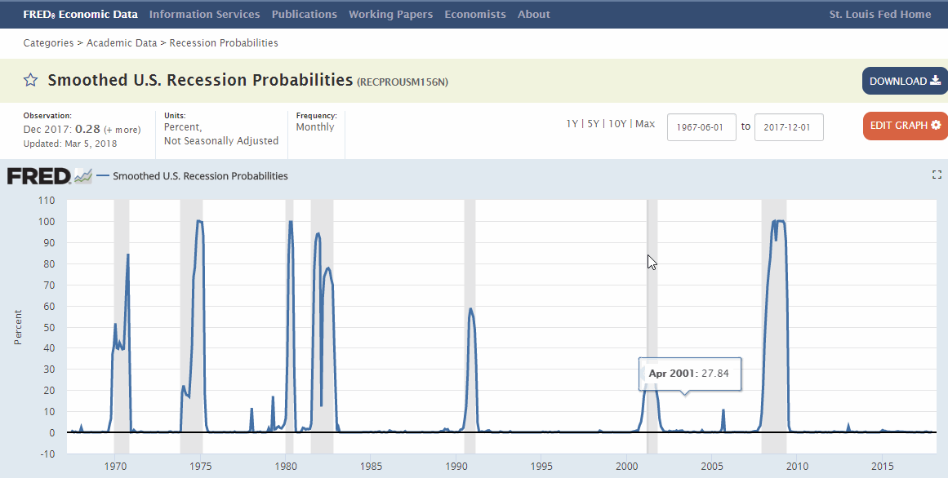This screenshot has width=948, height=478.
Task: Open Economists menu
Action: click(x=475, y=14)
